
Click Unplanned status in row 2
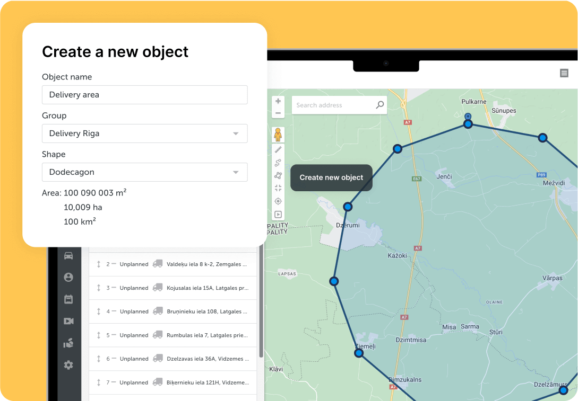coord(134,264)
